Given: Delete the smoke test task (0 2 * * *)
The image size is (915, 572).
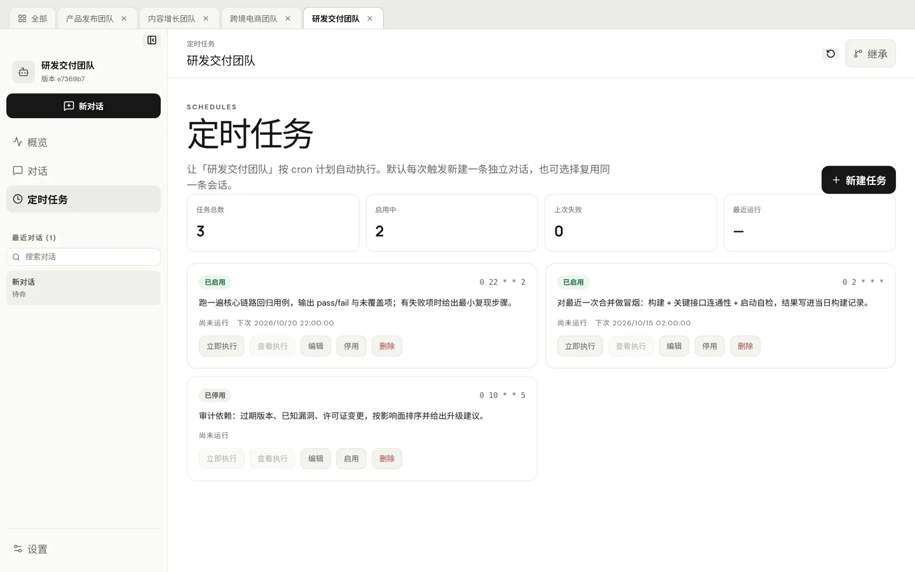Looking at the screenshot, I should point(745,346).
